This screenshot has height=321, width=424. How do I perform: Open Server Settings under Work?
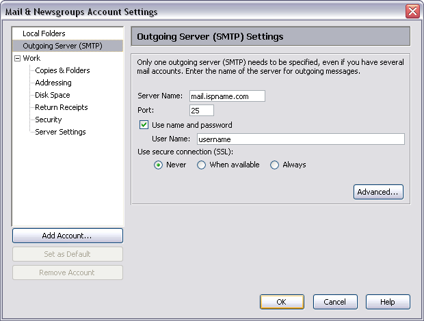coord(60,132)
